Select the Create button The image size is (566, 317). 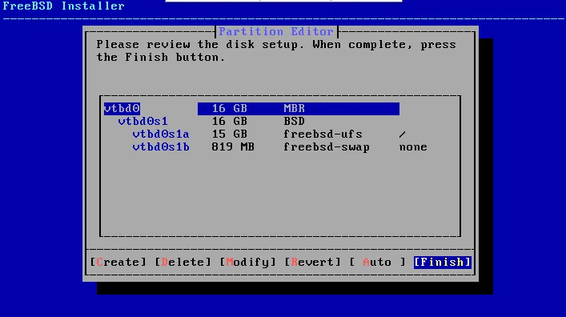(x=118, y=262)
